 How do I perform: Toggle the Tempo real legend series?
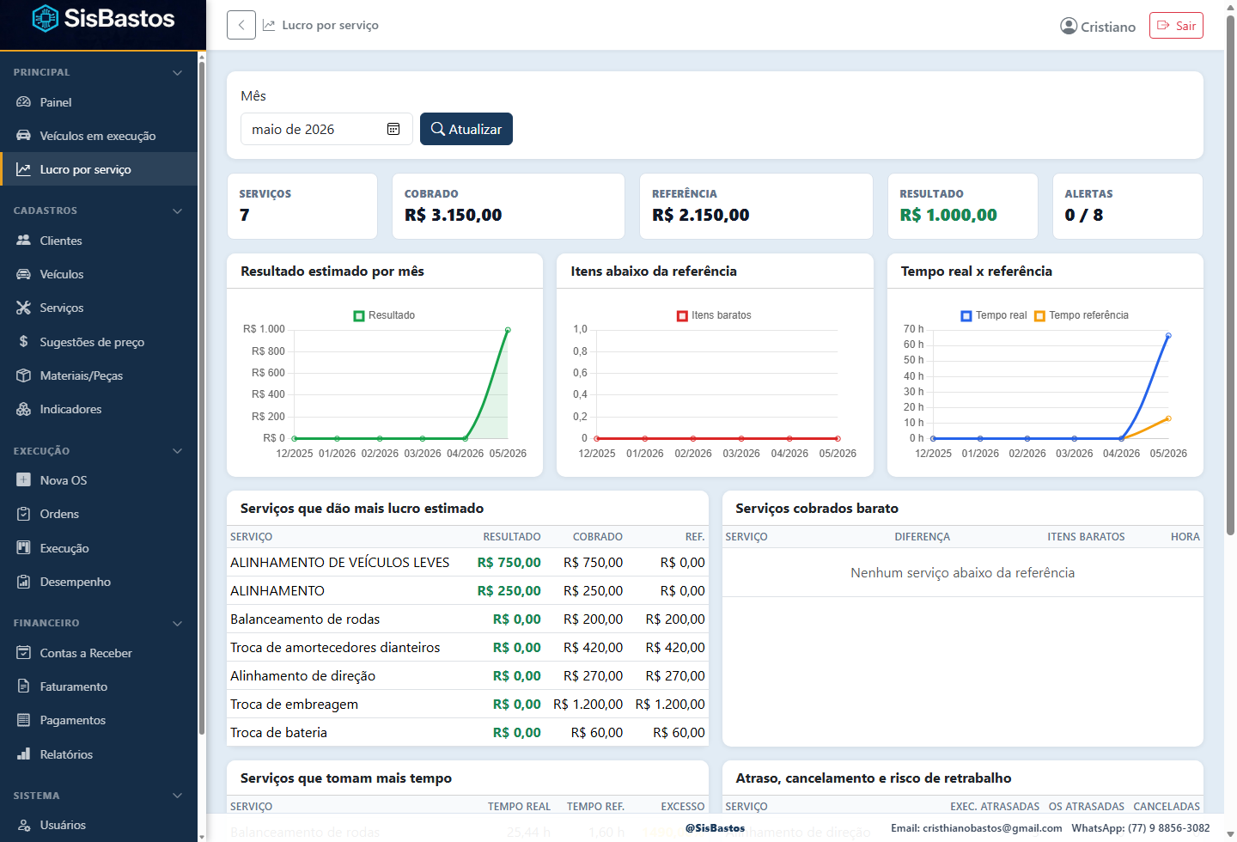[993, 315]
